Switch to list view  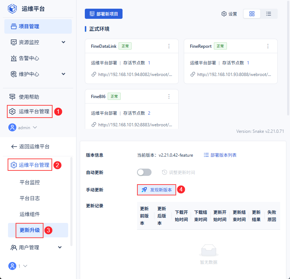point(269,14)
